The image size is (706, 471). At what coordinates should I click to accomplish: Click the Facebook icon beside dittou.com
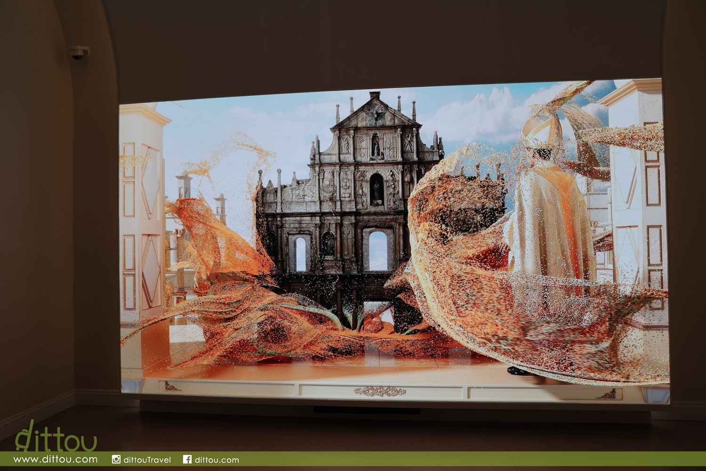187,459
